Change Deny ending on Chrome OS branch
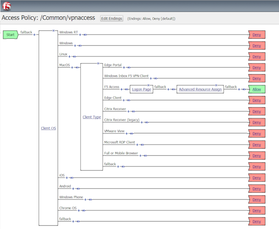This screenshot has width=279, height=229. pyautogui.click(x=257, y=211)
